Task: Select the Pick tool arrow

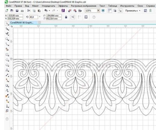Action: 7,24
